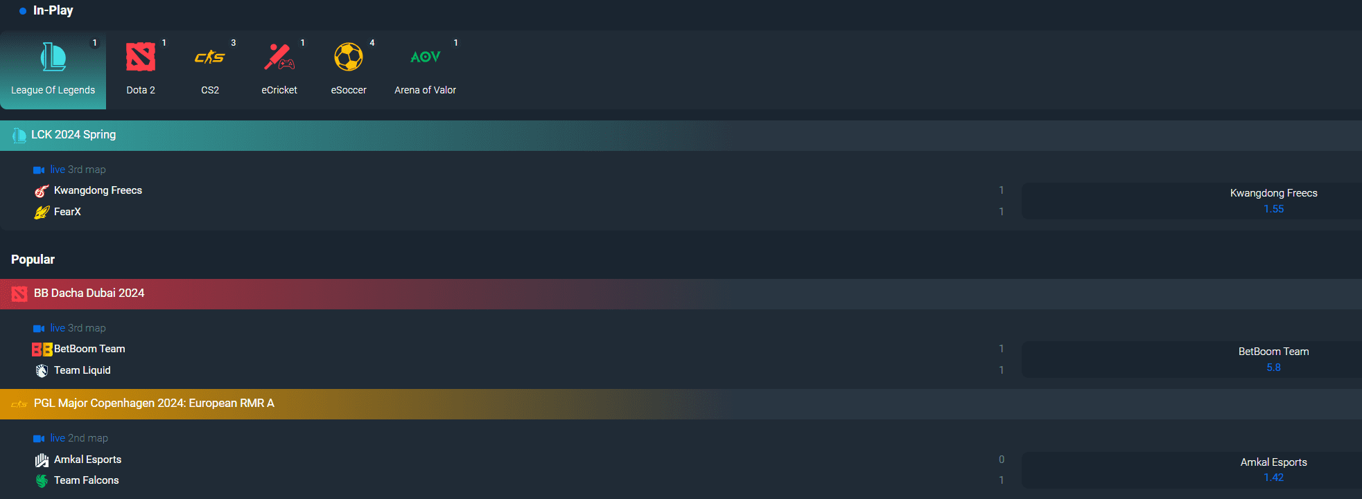Open the Arena of Valor tab label
Screen dimensions: 1362x499
(426, 90)
